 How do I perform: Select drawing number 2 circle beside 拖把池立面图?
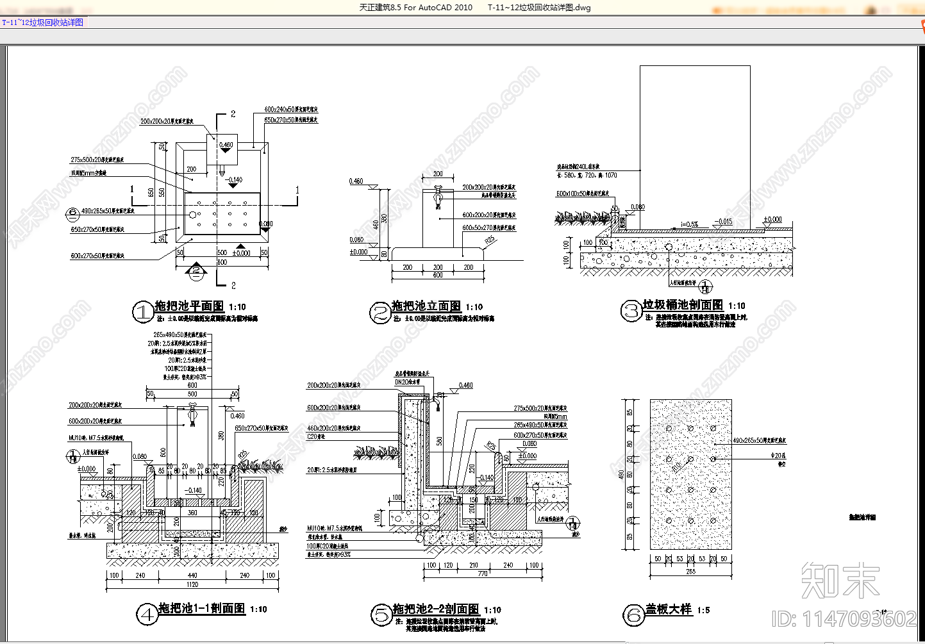point(380,313)
